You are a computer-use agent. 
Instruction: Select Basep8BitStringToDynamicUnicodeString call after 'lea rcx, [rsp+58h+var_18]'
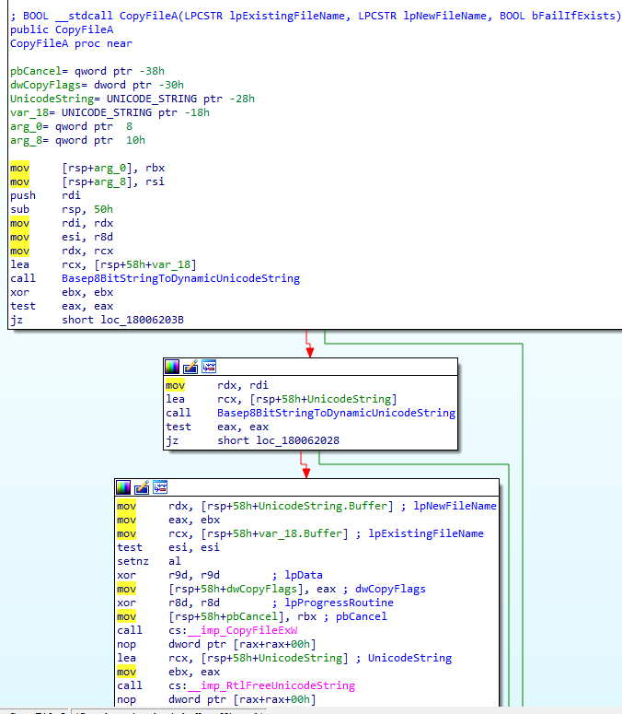pos(180,278)
